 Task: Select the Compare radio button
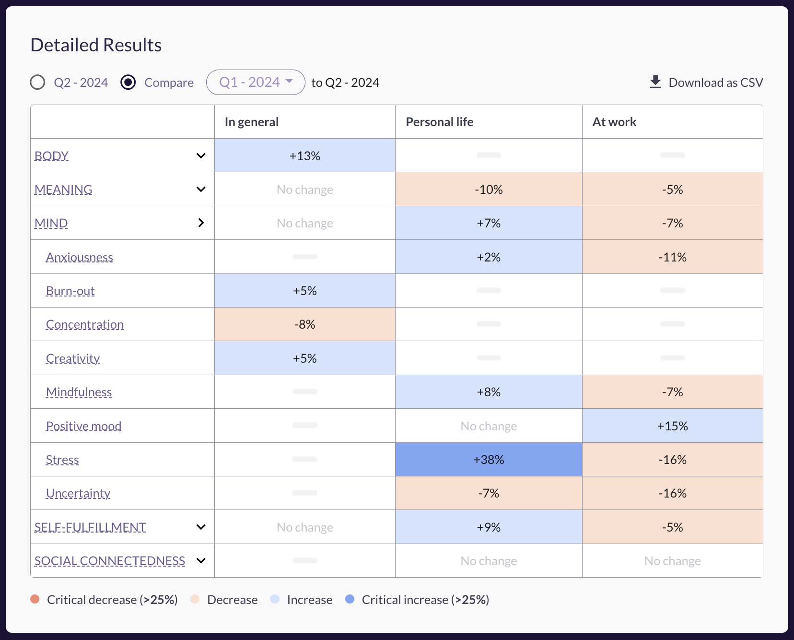[x=128, y=83]
